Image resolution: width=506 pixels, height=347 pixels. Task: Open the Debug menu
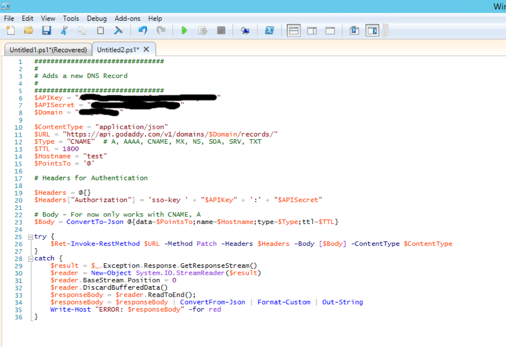coord(97,18)
